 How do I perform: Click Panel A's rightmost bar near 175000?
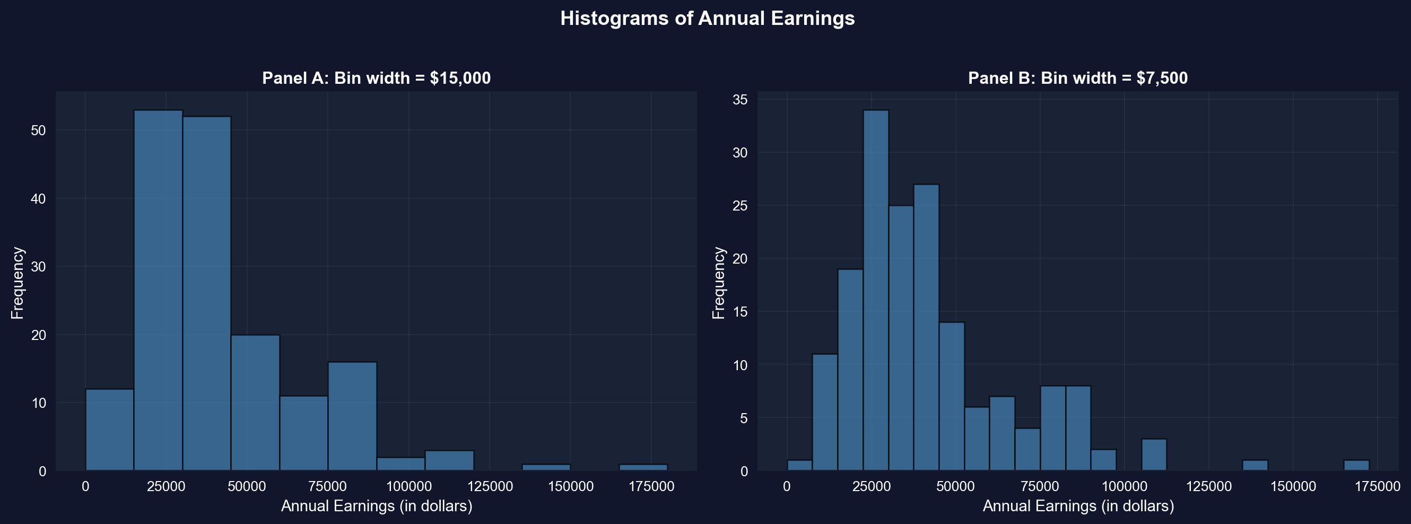pos(643,468)
